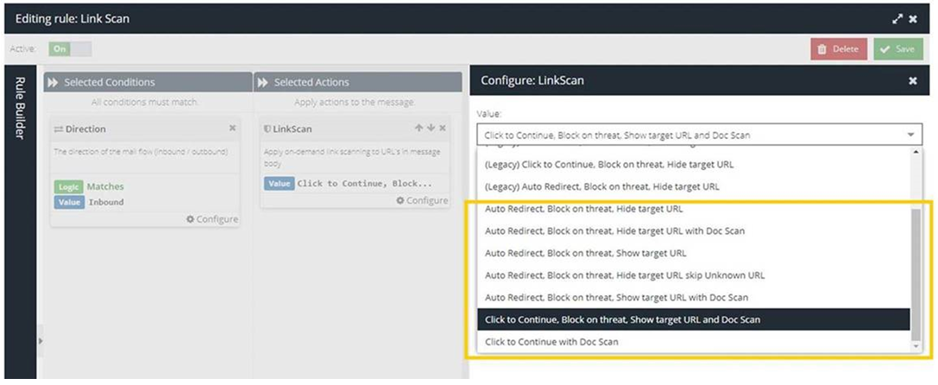Image resolution: width=938 pixels, height=385 pixels.
Task: Configure the Direction condition
Action: tap(212, 219)
